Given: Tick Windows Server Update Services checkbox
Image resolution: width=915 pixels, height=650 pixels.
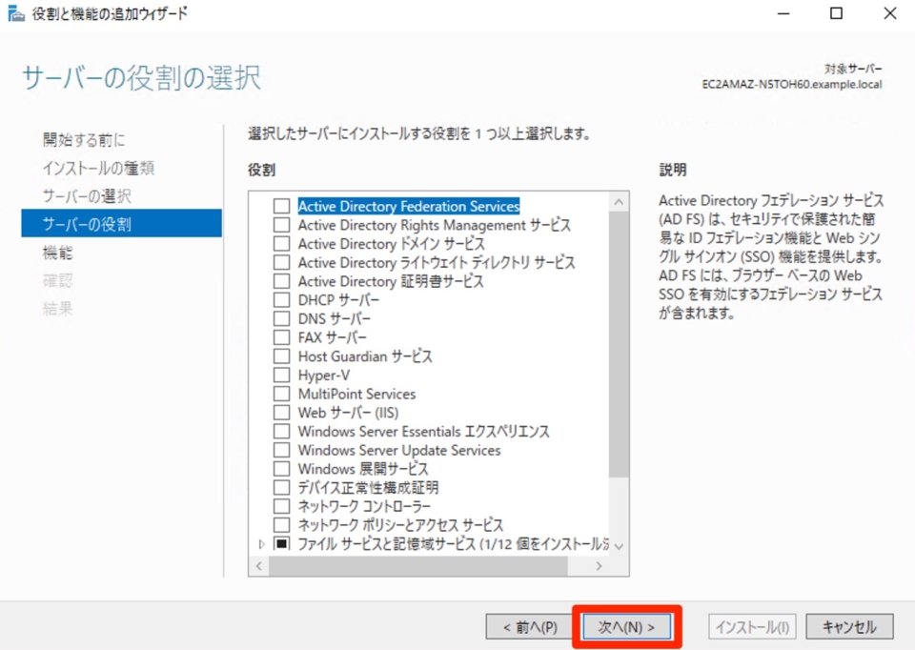Looking at the screenshot, I should point(282,450).
